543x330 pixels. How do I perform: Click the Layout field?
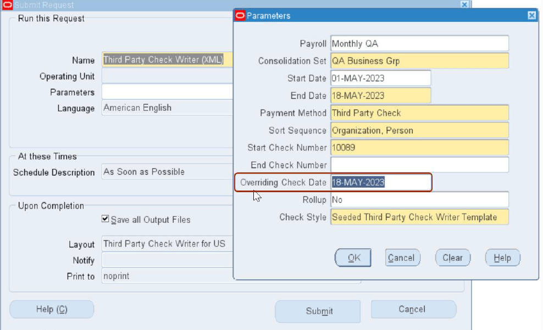(x=167, y=244)
